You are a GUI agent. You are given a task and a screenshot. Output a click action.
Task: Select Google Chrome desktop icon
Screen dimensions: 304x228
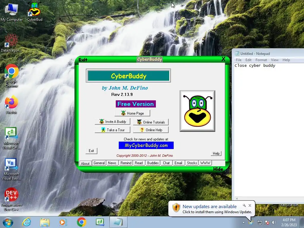[12, 76]
